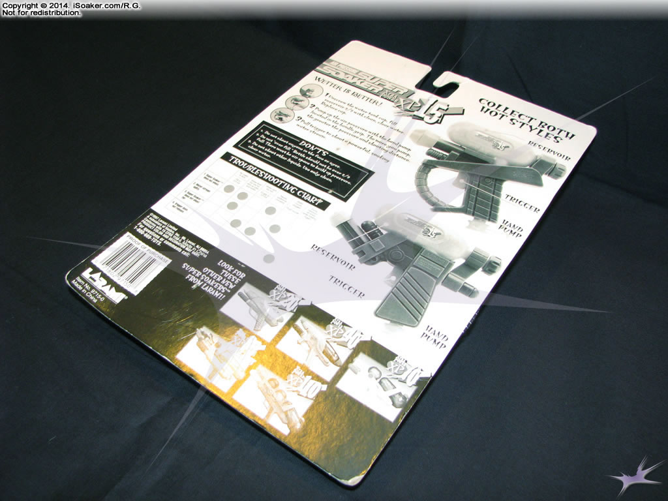This screenshot has height=501, width=668.
Task: Click the "TROUBLESHOOTING CHART" title bar
Action: pyautogui.click(x=275, y=181)
